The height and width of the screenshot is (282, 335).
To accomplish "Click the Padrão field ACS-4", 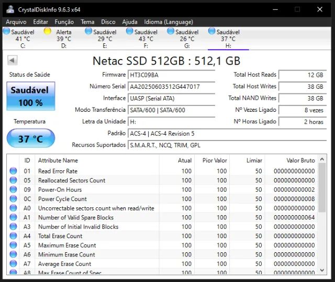I will [227, 134].
